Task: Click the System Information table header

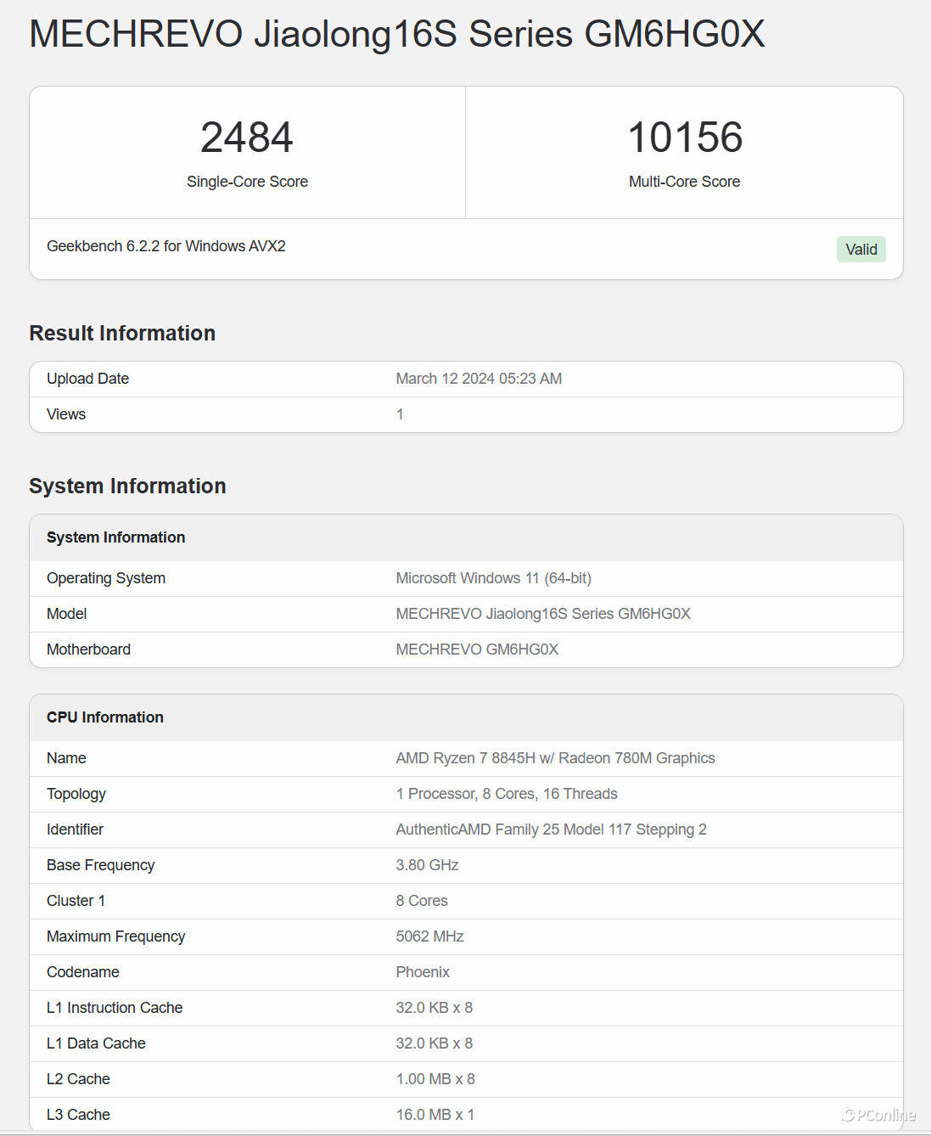Action: 116,537
